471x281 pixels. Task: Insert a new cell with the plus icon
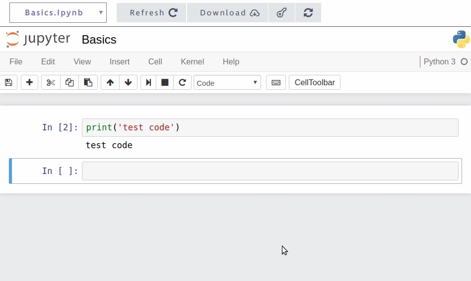tap(29, 82)
